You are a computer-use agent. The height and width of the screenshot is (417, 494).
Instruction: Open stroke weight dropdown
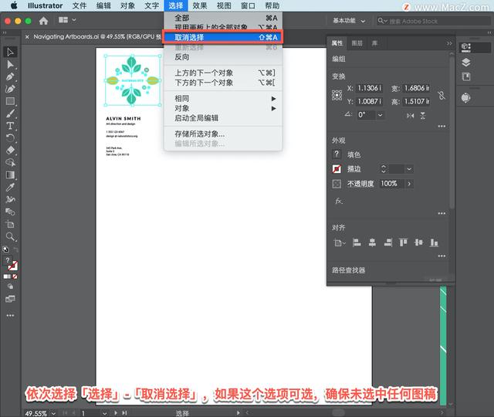409,169
